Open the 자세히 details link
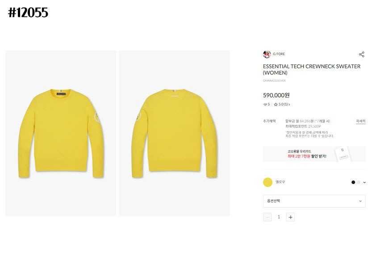 tap(361, 121)
